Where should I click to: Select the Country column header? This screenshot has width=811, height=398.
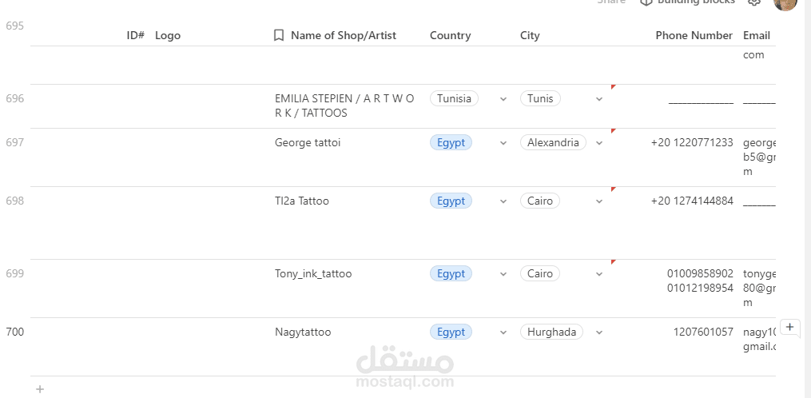[x=450, y=35]
